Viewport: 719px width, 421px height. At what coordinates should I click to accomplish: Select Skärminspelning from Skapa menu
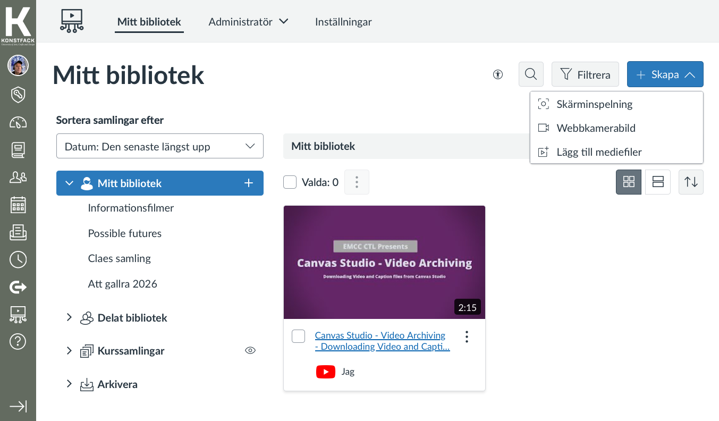tap(616, 104)
